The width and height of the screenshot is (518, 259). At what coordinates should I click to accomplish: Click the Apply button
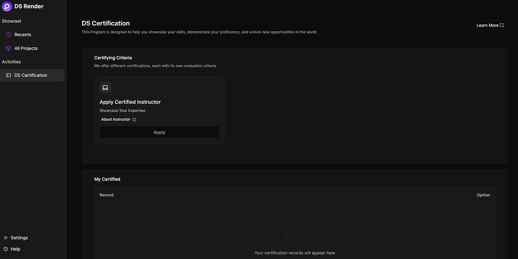click(159, 132)
